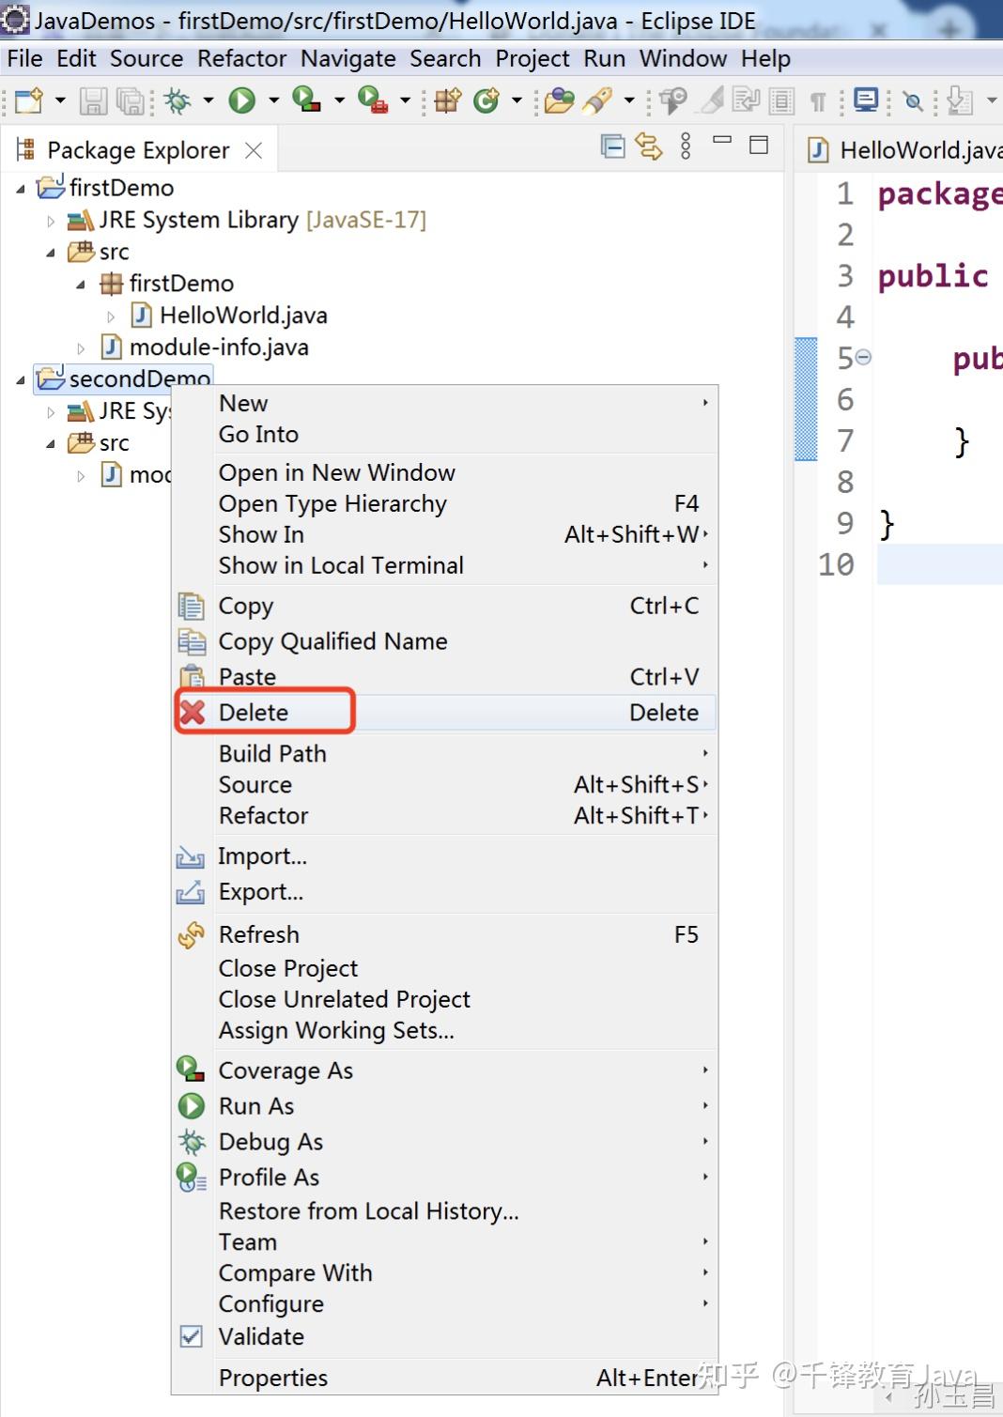Viewport: 1003px width, 1417px height.
Task: Click Collapse All in Package Explorer
Action: [611, 146]
